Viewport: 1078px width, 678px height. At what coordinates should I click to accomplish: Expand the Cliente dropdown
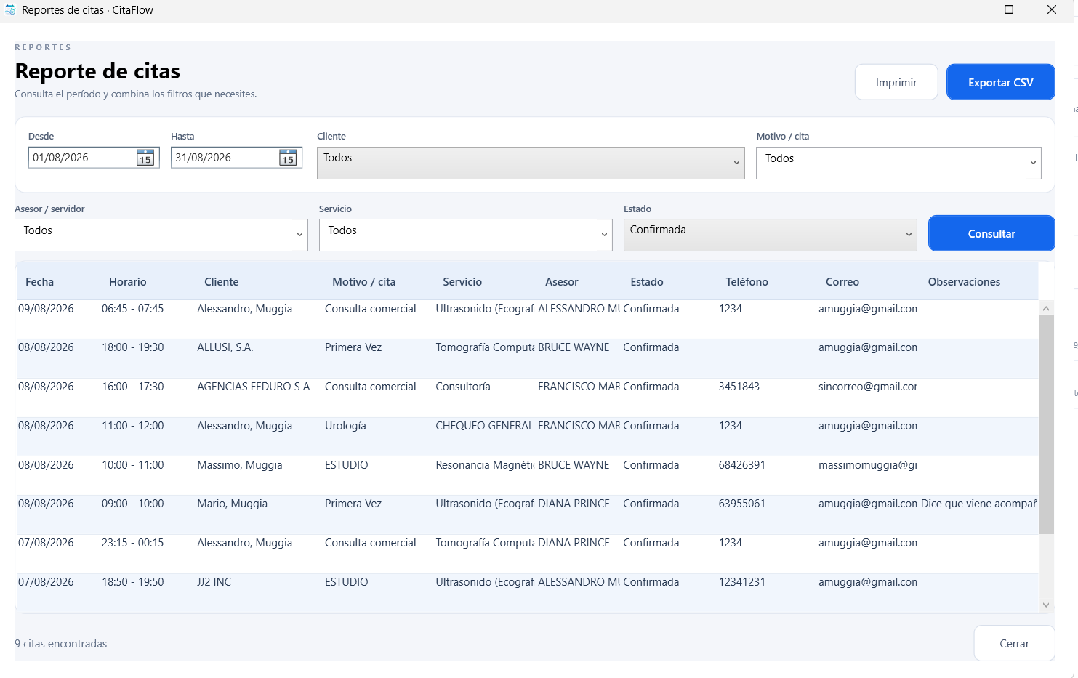pyautogui.click(x=531, y=163)
